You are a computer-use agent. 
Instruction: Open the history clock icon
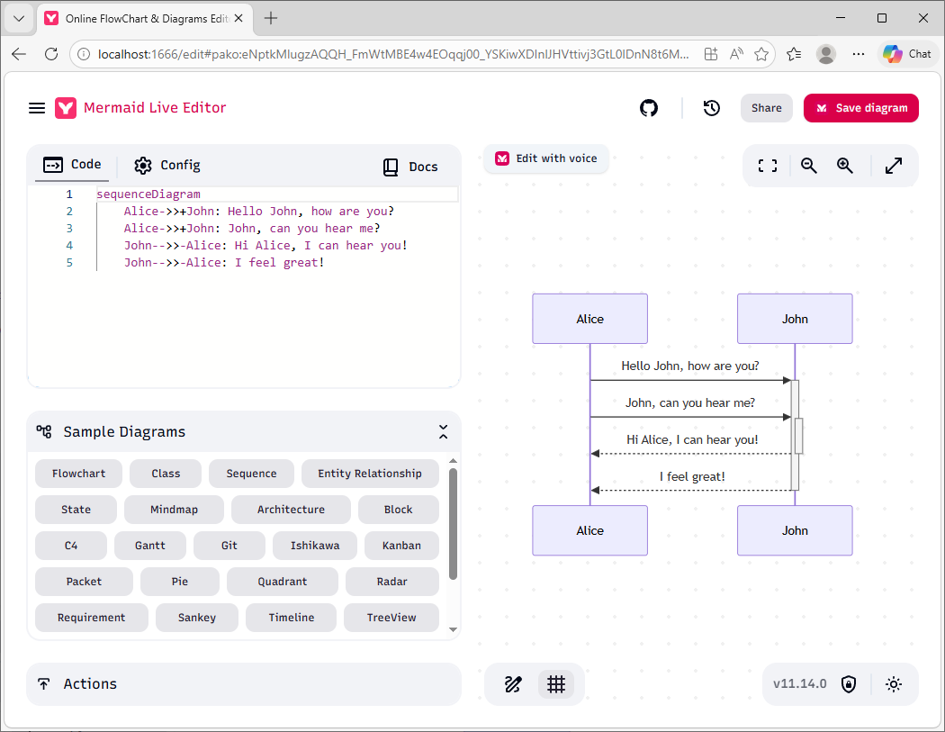click(712, 108)
